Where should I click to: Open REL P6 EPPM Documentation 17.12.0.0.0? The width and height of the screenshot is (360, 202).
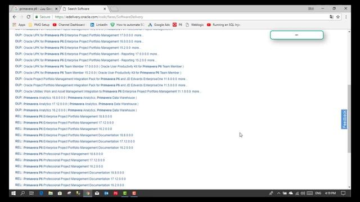(x=75, y=141)
